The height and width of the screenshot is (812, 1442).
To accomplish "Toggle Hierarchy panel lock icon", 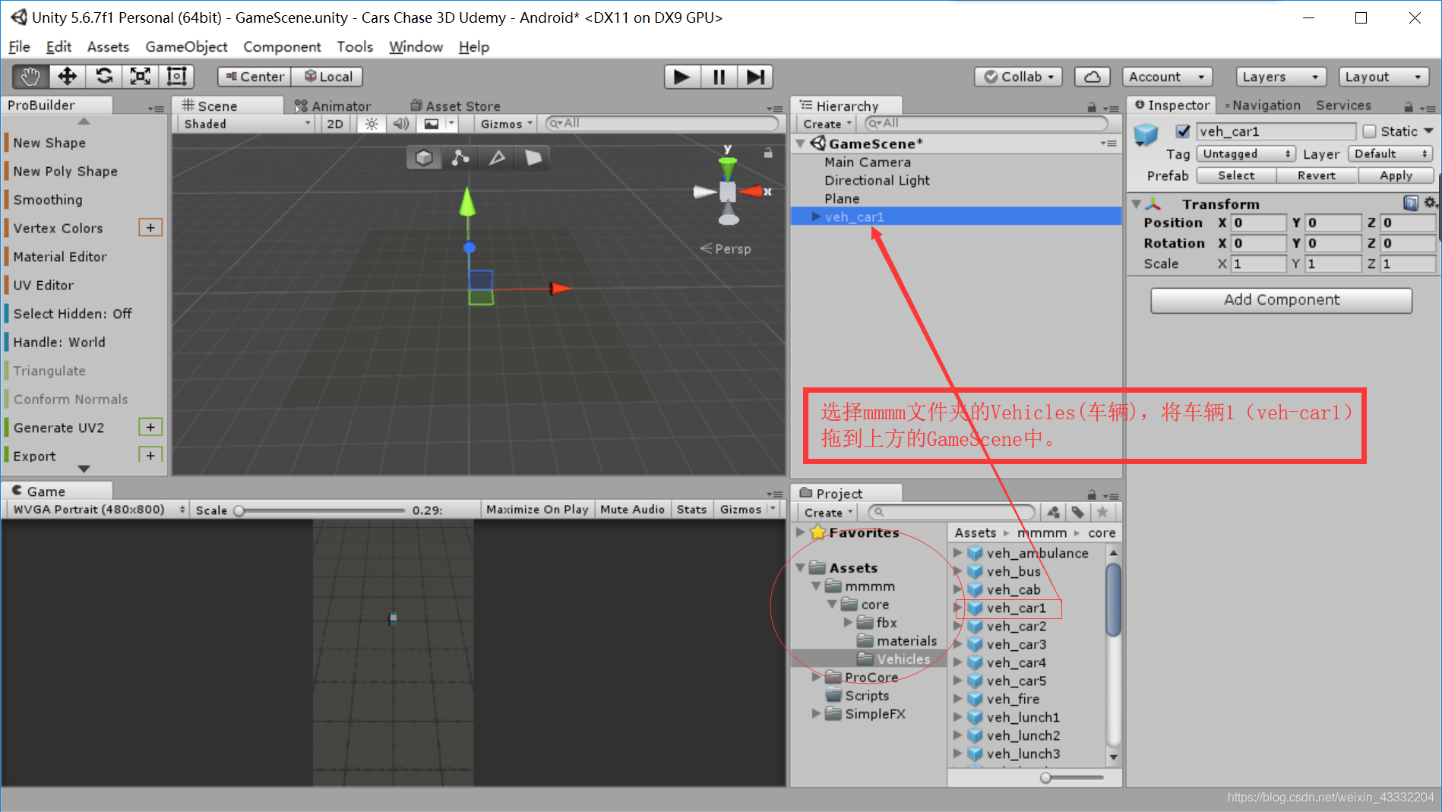I will coord(1092,107).
